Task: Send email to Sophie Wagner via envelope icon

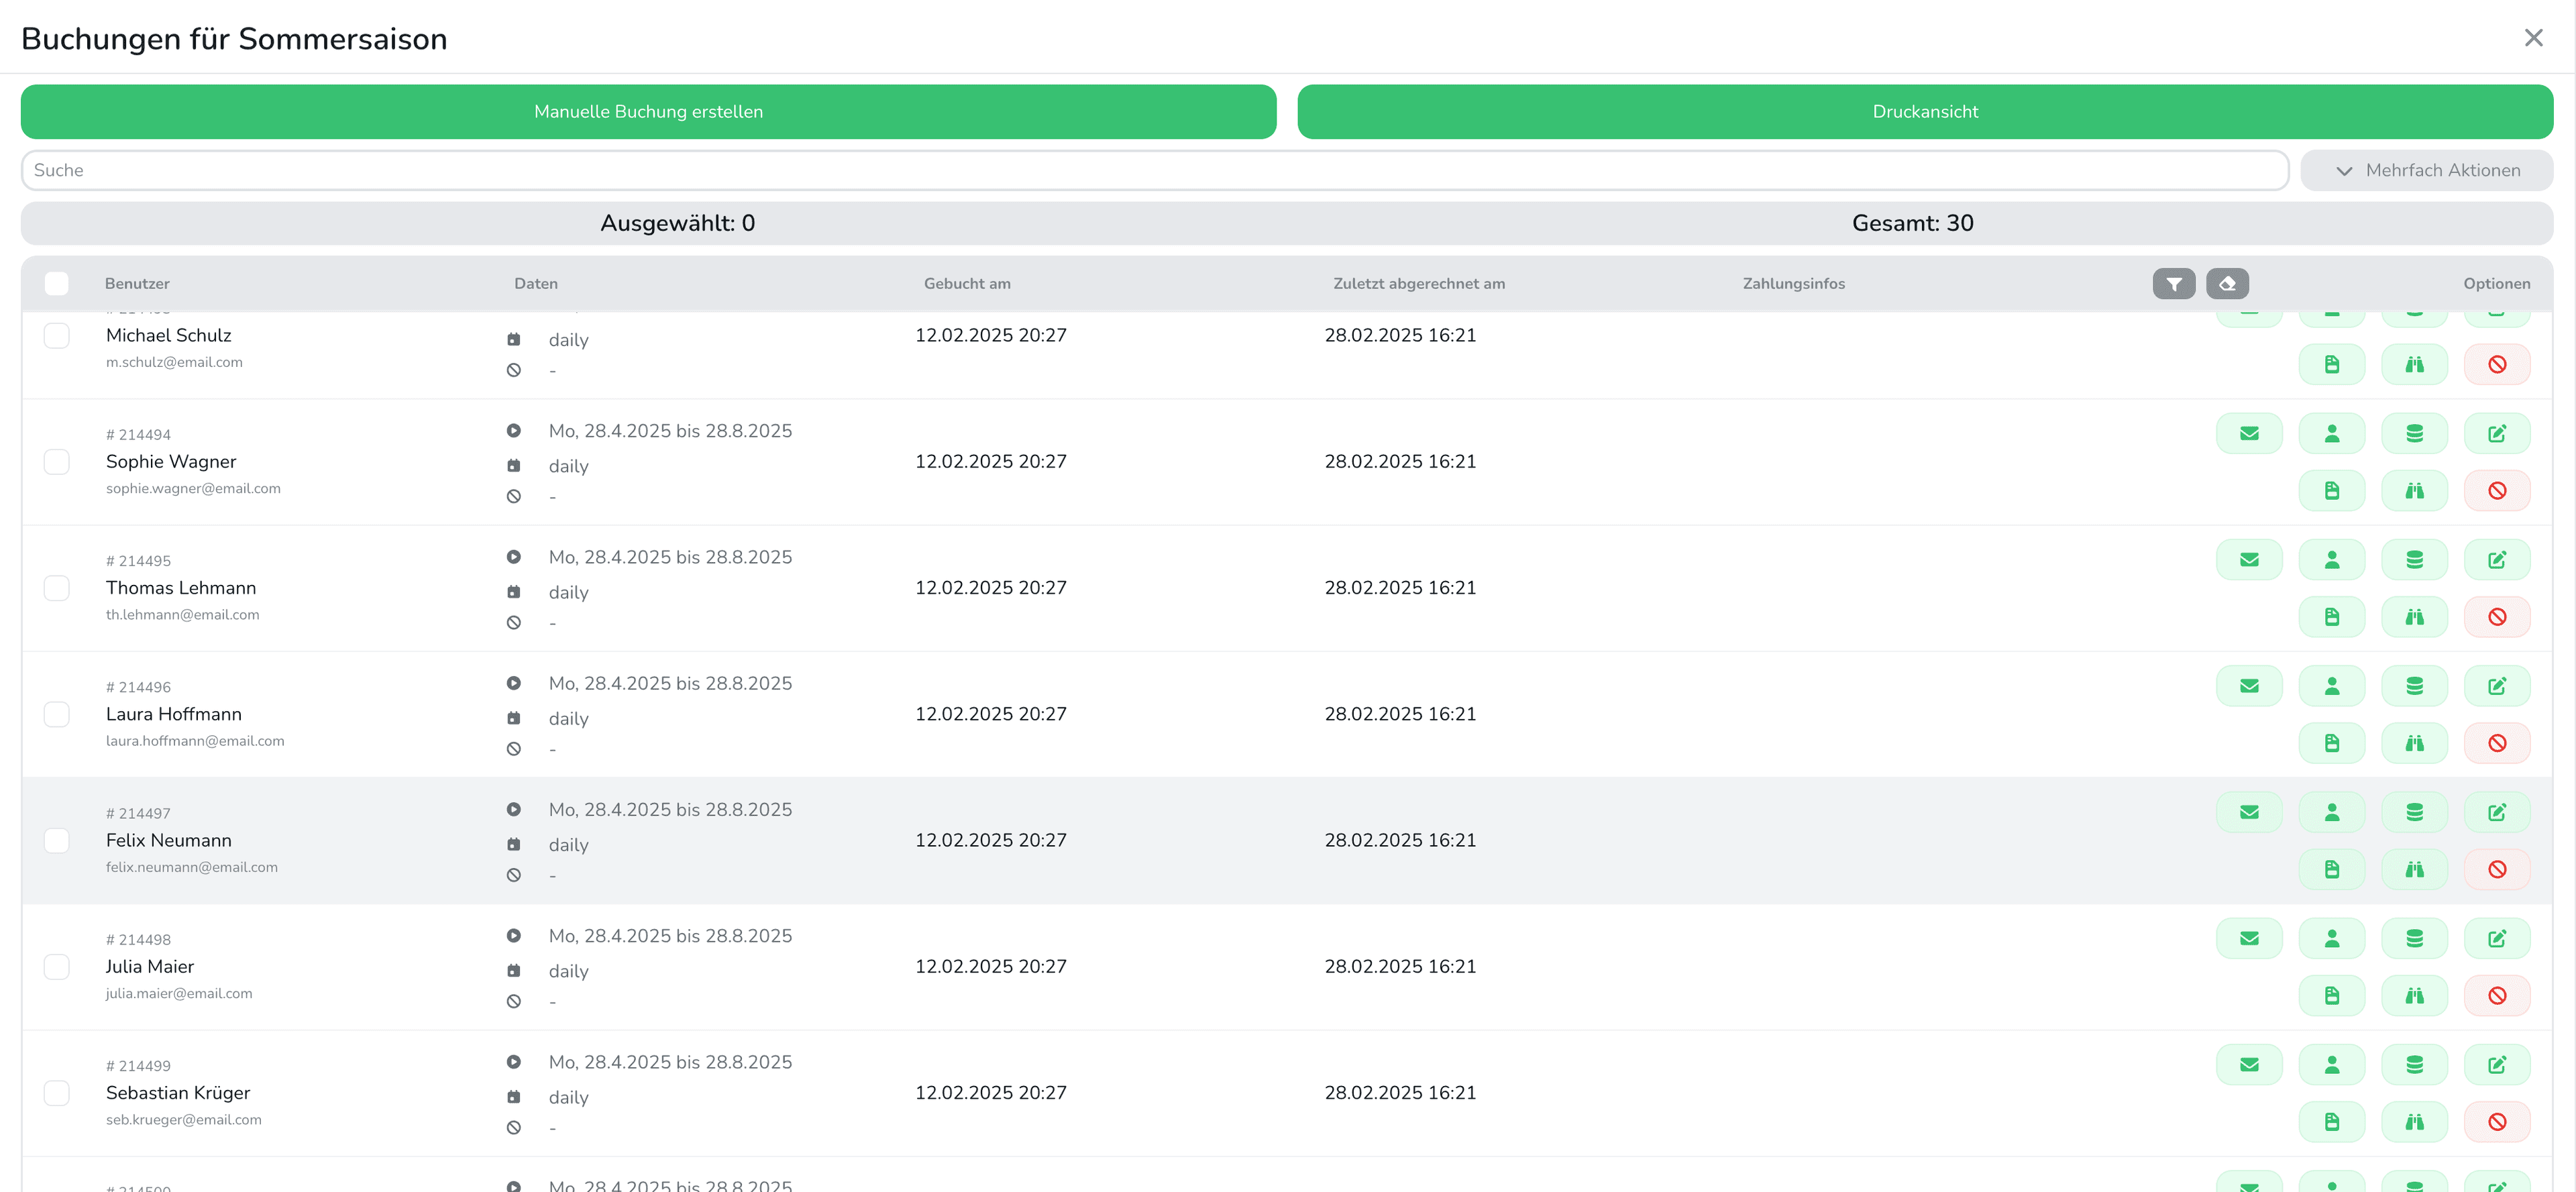Action: click(x=2248, y=433)
